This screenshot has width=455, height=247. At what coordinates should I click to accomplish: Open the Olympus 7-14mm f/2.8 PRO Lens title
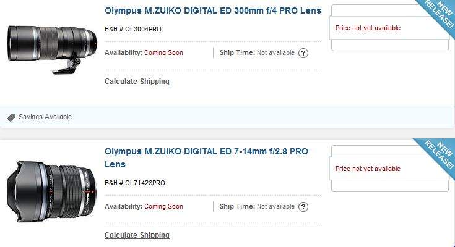pyautogui.click(x=206, y=158)
